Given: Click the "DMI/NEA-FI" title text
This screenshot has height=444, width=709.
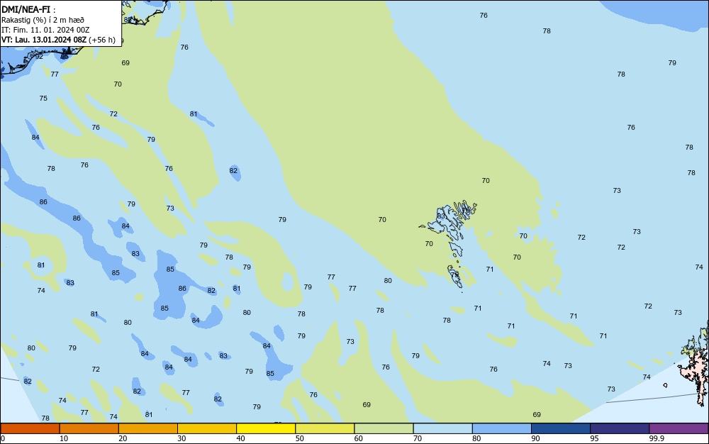Looking at the screenshot, I should click(26, 9).
